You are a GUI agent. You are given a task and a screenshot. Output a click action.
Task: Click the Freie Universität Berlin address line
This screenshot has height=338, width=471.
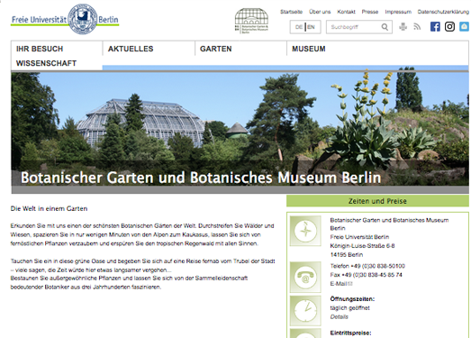[x=359, y=237]
